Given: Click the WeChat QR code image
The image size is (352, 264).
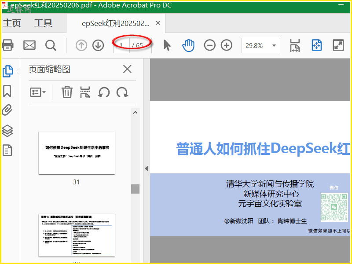Looking at the screenshot, I should tap(334, 207).
